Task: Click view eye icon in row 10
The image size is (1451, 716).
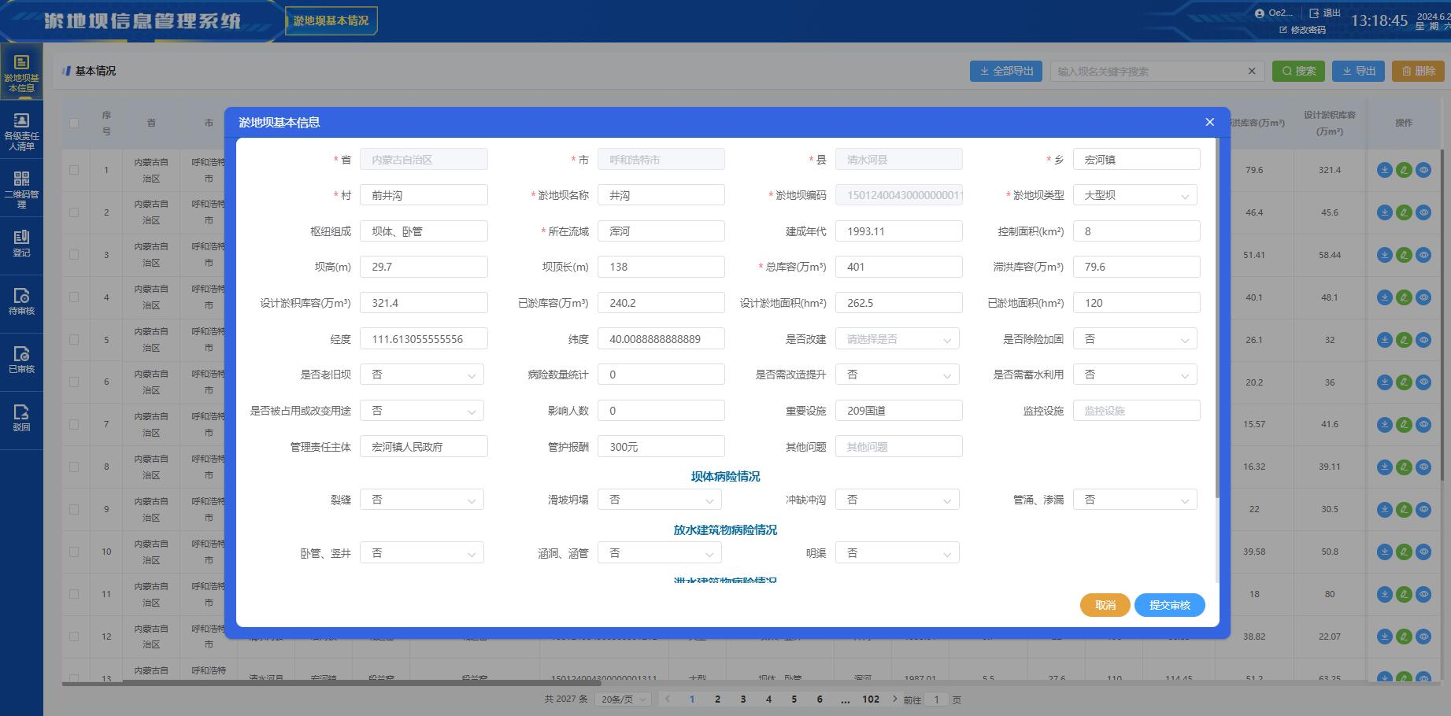Action: (1423, 552)
